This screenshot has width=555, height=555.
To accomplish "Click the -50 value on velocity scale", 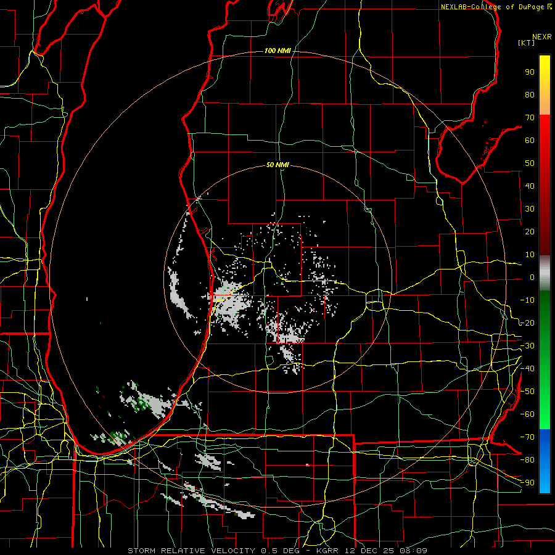I will 527,392.
